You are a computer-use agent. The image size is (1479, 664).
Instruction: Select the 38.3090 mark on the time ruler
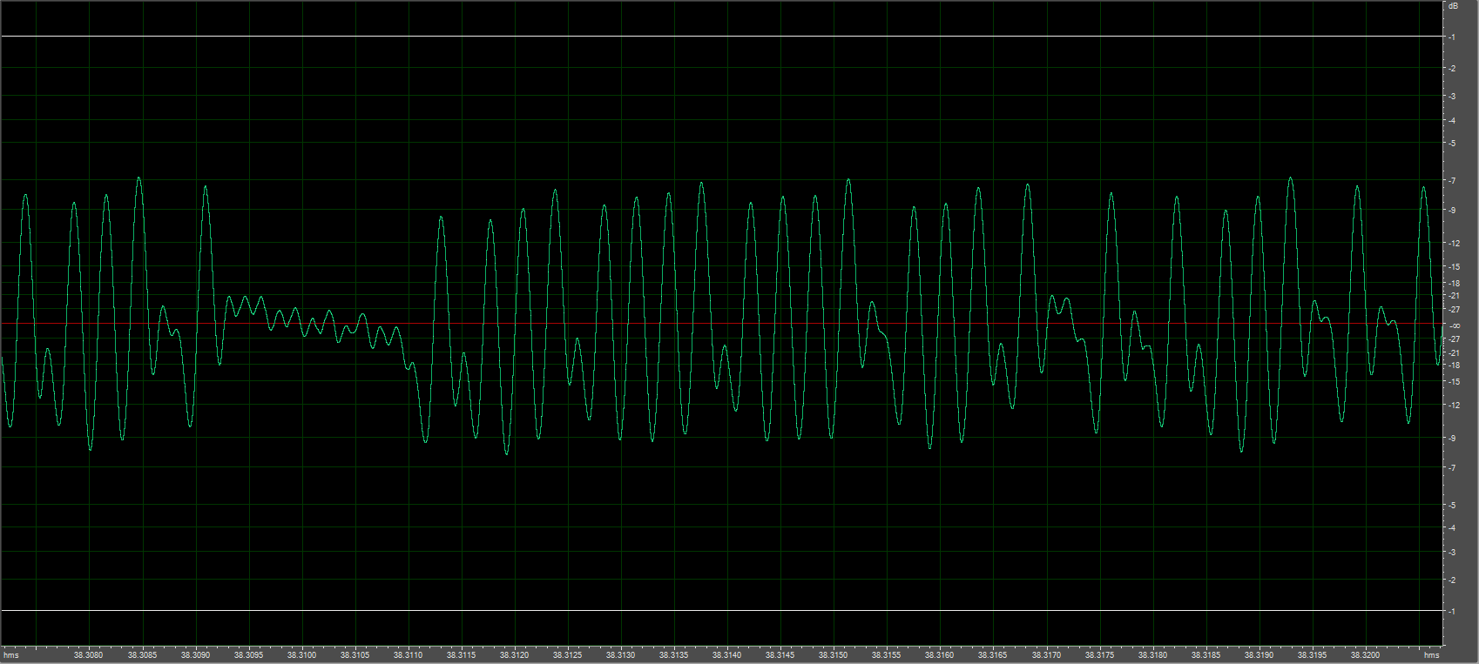coord(196,655)
